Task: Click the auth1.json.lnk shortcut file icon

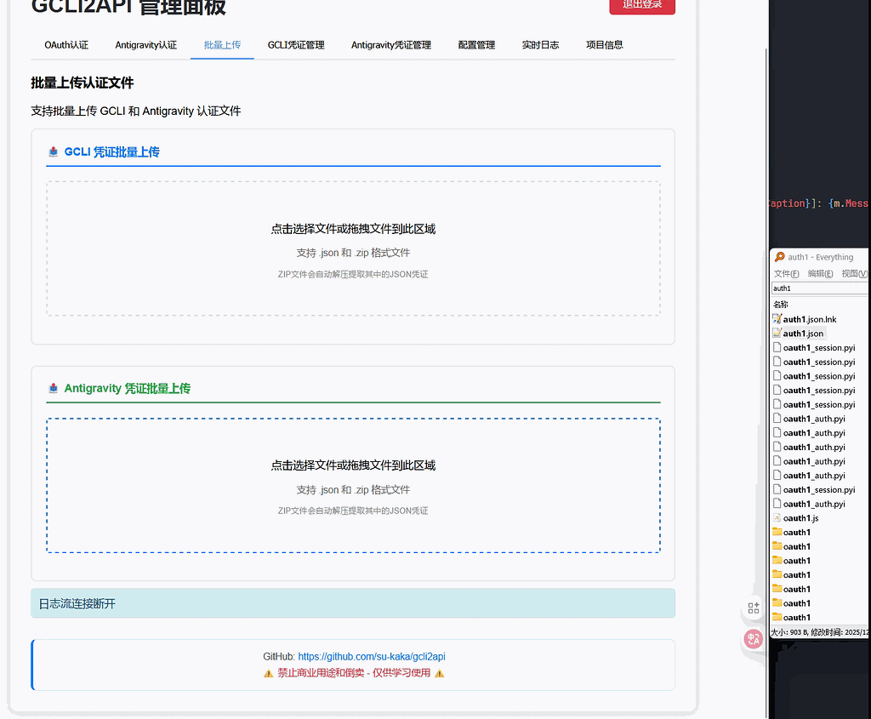Action: tap(777, 319)
